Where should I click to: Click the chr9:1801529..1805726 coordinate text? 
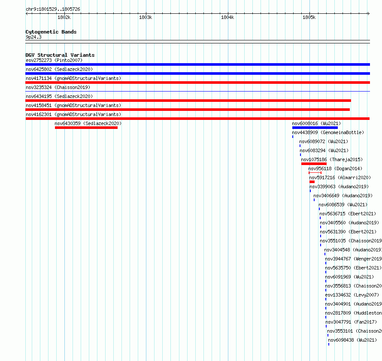coord(53,9)
